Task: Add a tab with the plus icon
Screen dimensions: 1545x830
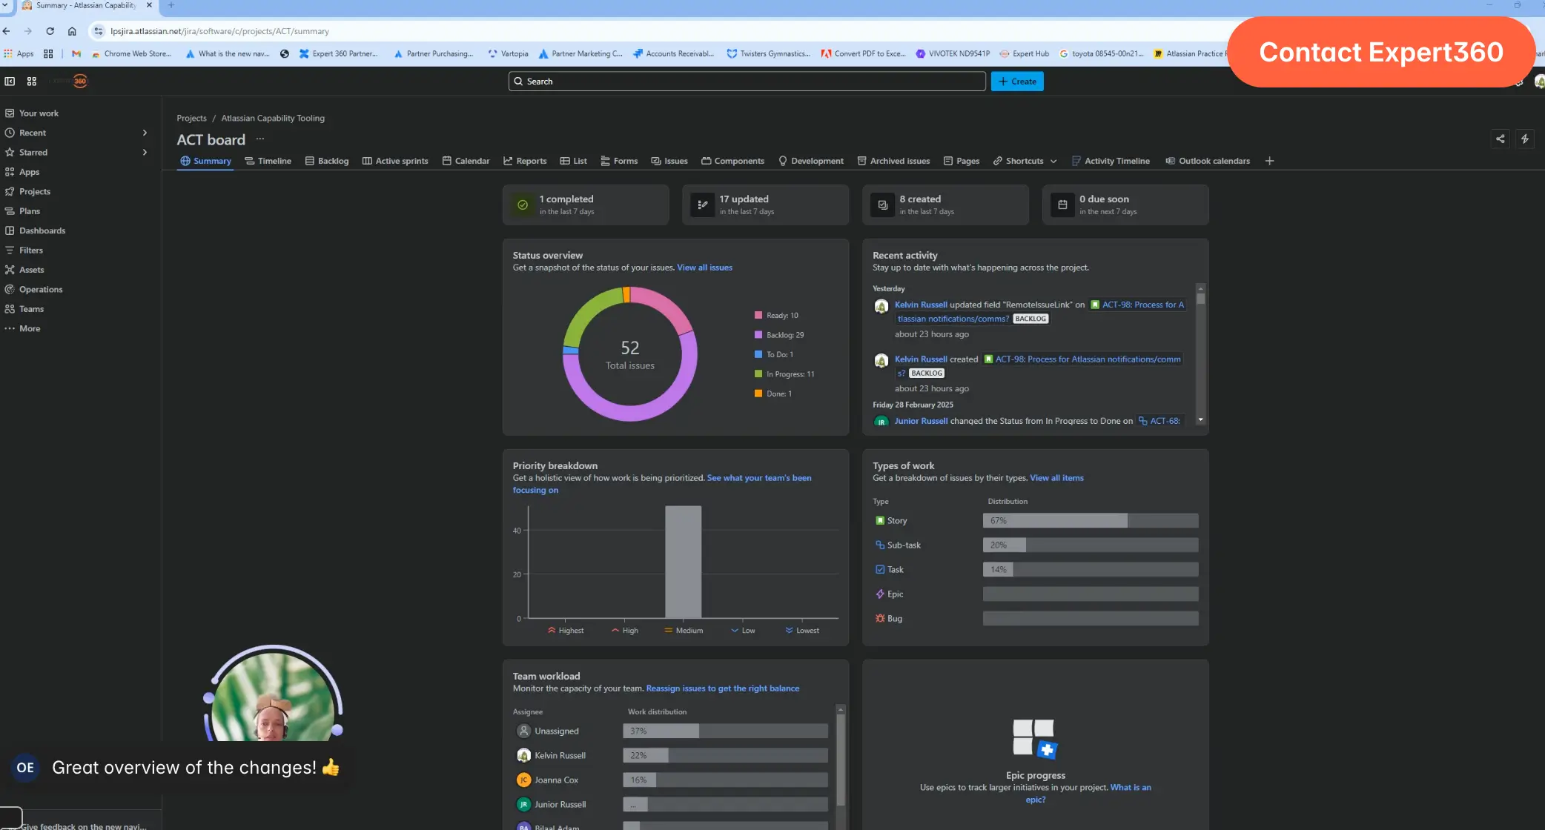Action: 1269,161
